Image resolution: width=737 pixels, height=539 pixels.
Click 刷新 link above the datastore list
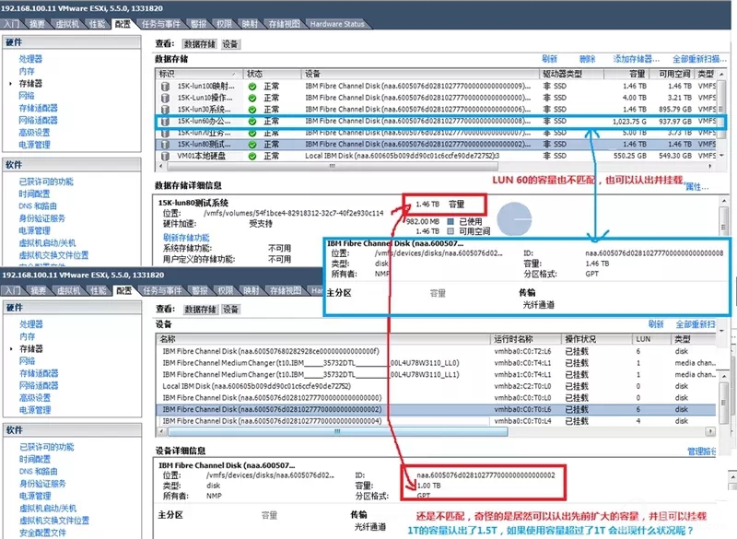(x=549, y=58)
